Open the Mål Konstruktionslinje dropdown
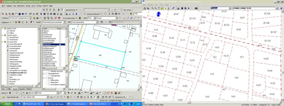The width and height of the screenshot is (284, 106). coord(85,22)
